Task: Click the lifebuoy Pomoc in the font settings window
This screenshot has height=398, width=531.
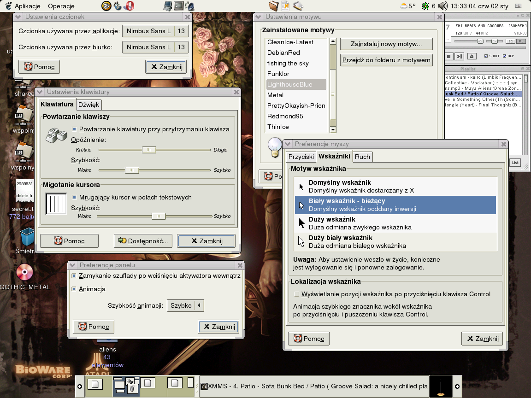Action: click(39, 67)
